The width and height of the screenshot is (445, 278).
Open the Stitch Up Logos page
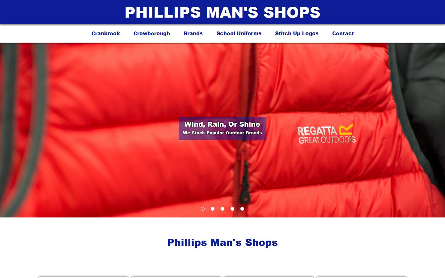297,33
